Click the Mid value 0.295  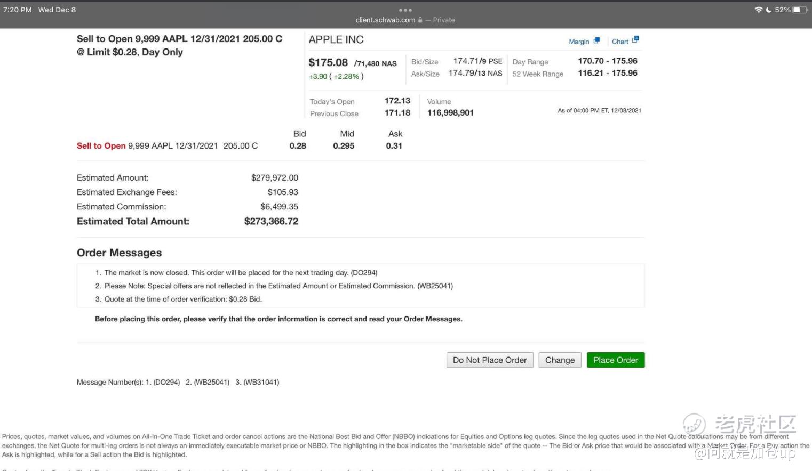click(x=344, y=146)
